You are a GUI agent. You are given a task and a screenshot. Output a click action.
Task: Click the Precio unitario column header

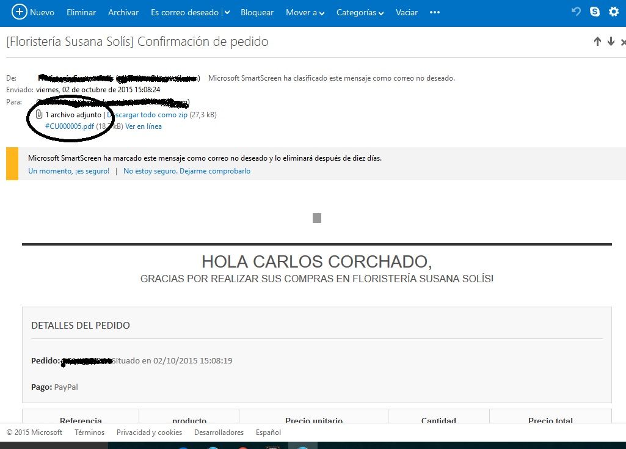click(x=314, y=420)
